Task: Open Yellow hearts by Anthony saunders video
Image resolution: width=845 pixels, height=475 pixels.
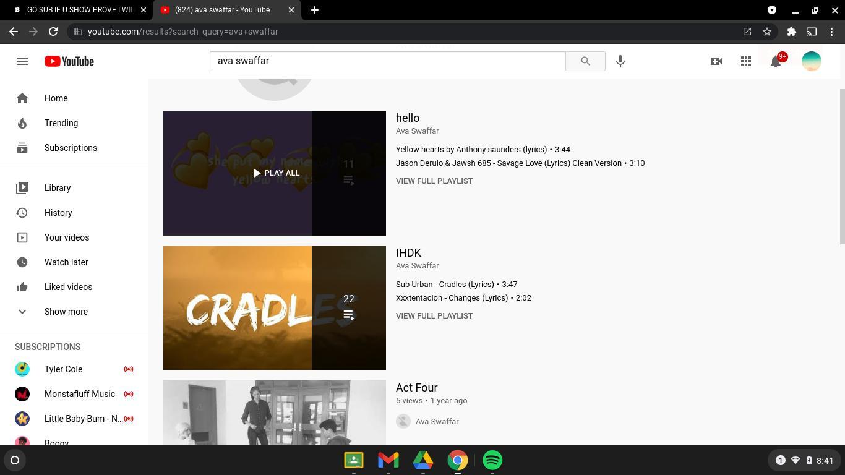Action: (483, 150)
